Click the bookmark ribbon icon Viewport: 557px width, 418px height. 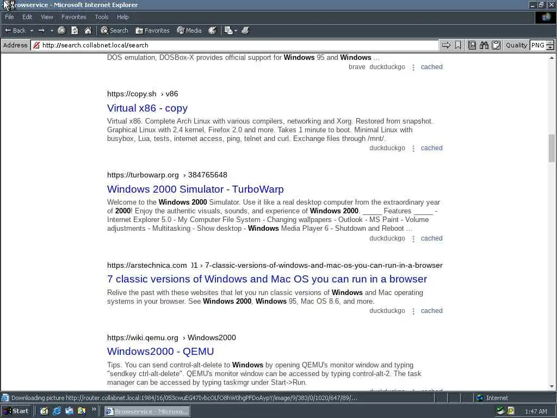tap(458, 45)
